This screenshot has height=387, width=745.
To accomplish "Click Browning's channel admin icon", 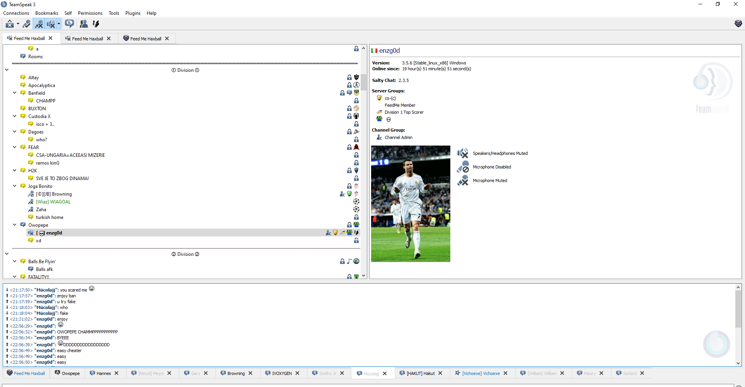I will click(x=342, y=194).
